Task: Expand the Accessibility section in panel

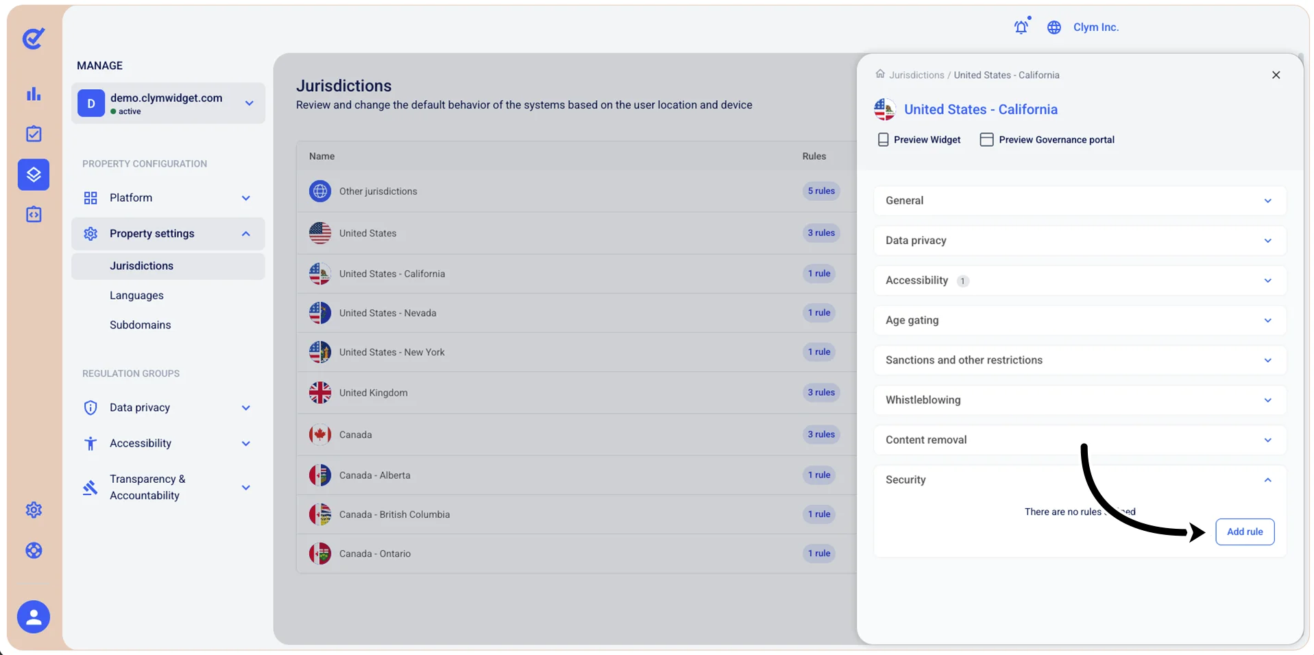Action: point(1080,281)
